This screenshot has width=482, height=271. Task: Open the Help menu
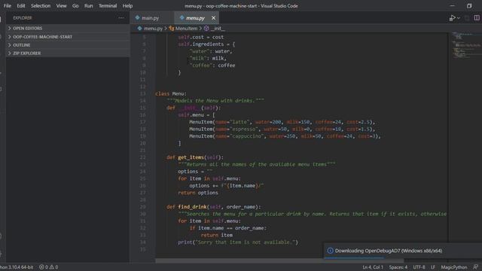click(127, 6)
